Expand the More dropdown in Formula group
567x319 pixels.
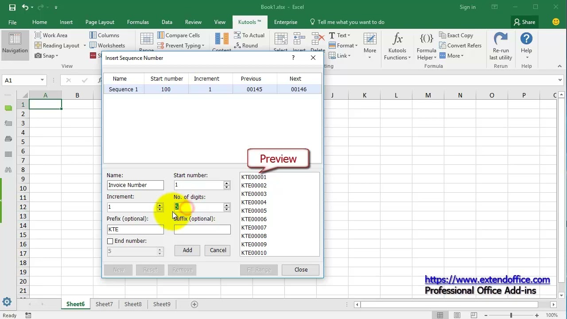pyautogui.click(x=451, y=56)
